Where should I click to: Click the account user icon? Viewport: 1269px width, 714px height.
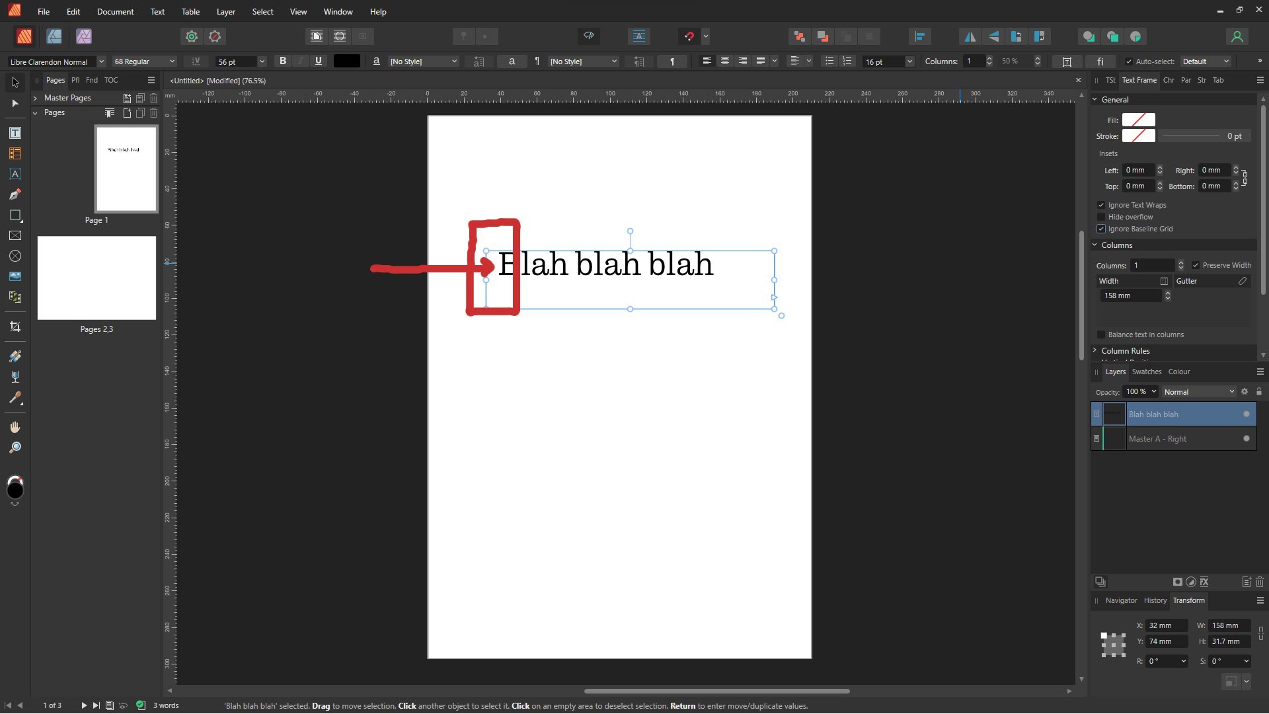click(1237, 36)
